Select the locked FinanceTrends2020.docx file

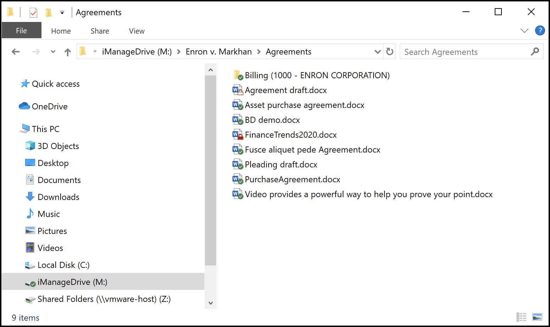click(291, 135)
